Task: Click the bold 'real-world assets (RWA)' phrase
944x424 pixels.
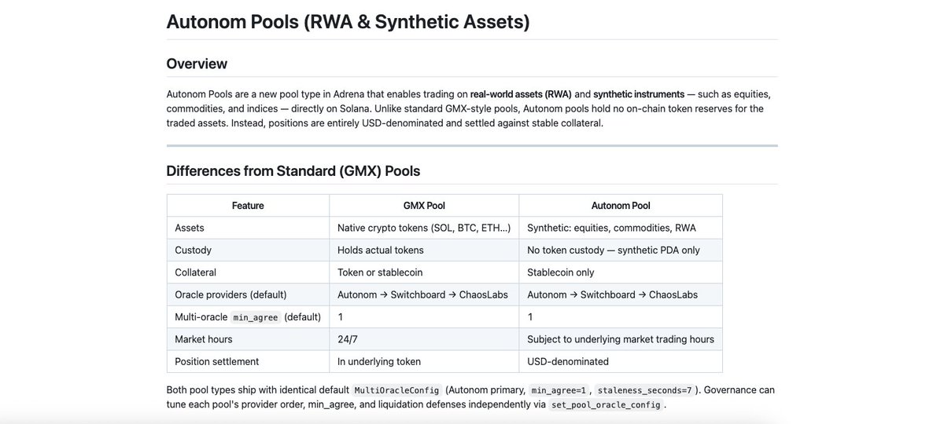Action: pyautogui.click(x=521, y=94)
